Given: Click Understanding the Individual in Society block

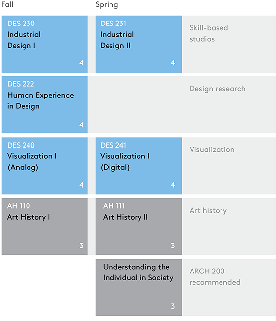Looking at the screenshot, I should (x=138, y=287).
